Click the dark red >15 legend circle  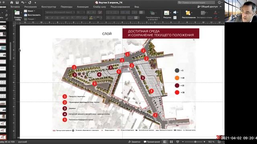177,85
